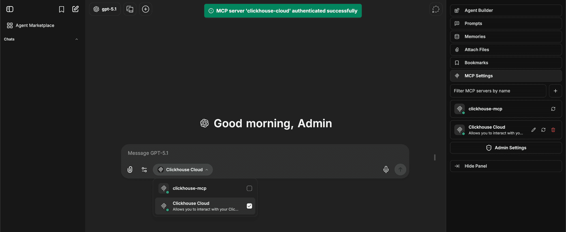Click the Message GPT-5.1 input box

click(265, 153)
